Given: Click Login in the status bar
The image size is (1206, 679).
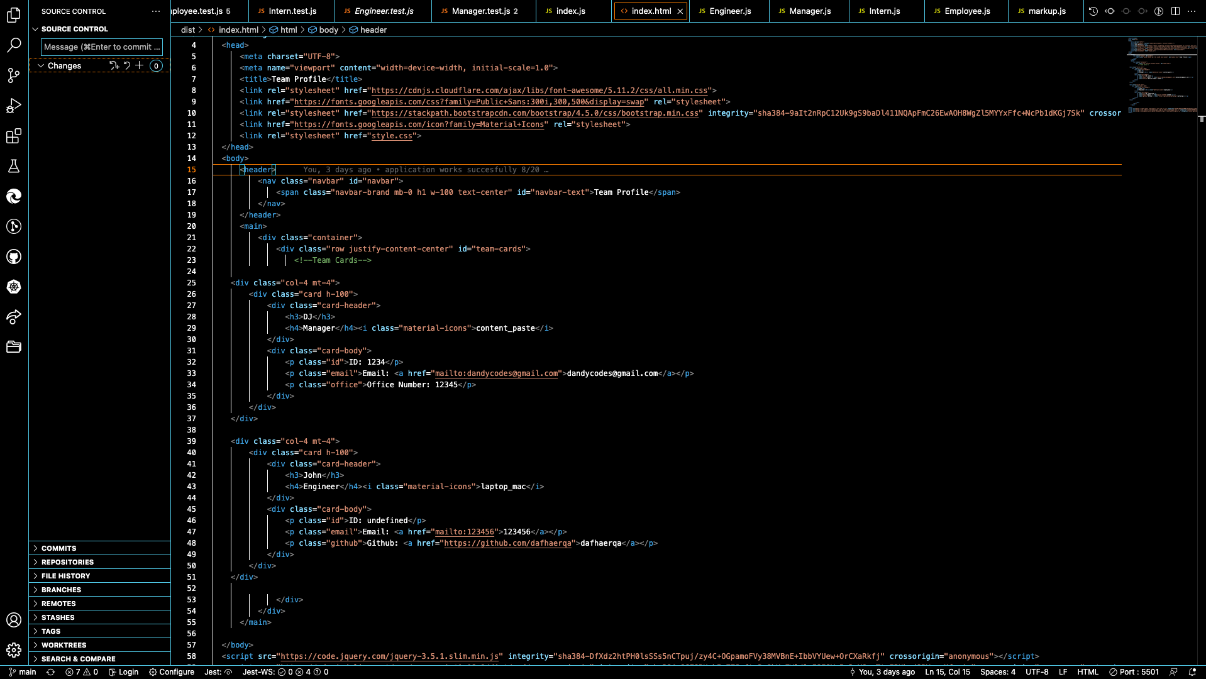Looking at the screenshot, I should pos(124,672).
